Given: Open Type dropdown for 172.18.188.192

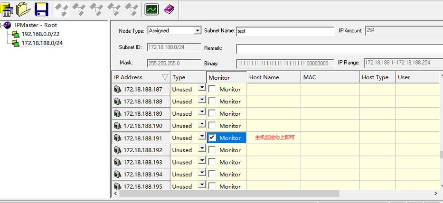Looking at the screenshot, I should point(202,148).
